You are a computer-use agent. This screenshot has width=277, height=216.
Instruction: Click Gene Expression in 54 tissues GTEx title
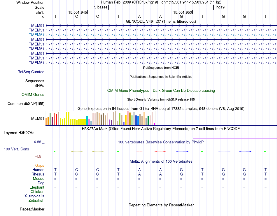[x=161, y=108]
